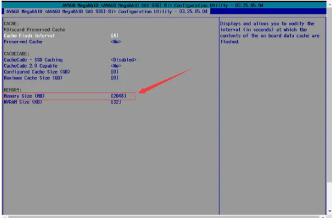Click the Configured Cache Size value field
Image resolution: width=332 pixels, height=218 pixels.
pos(114,72)
